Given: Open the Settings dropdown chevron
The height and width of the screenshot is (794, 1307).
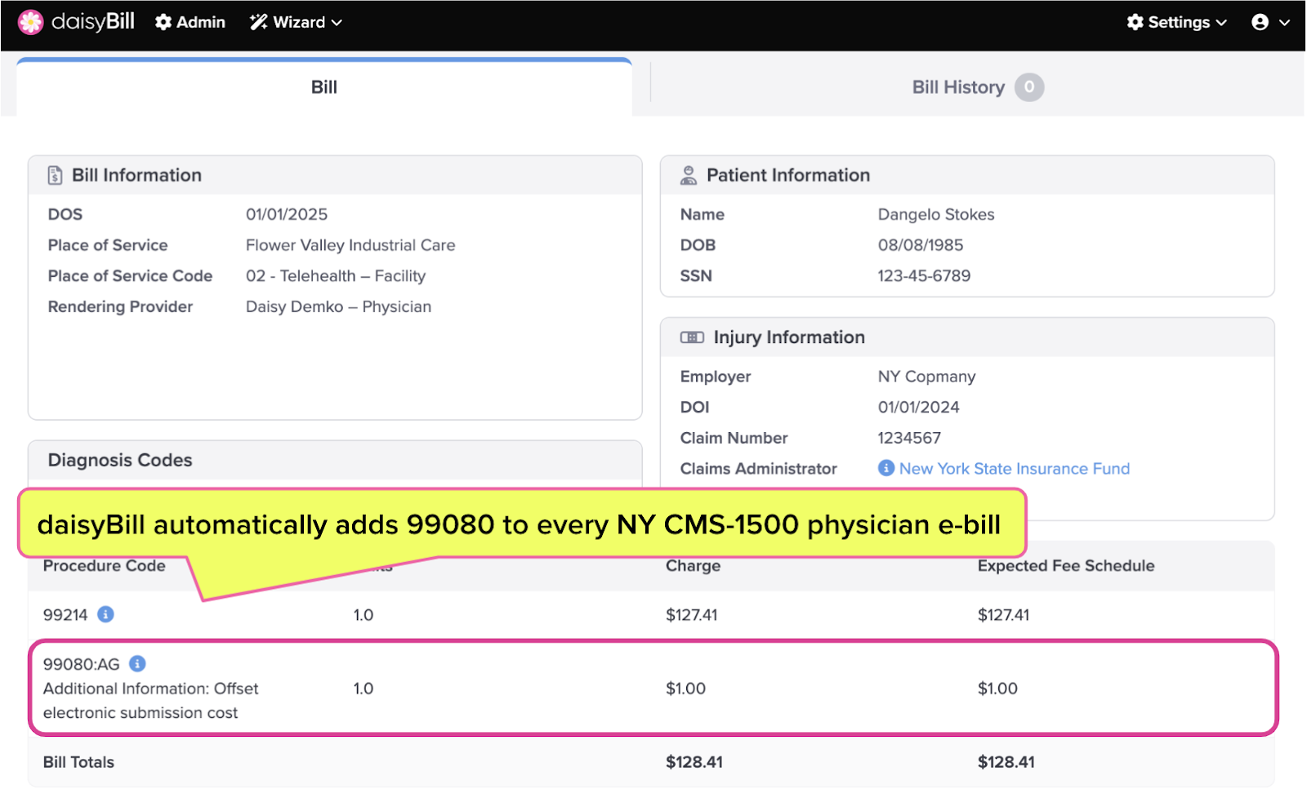Looking at the screenshot, I should coord(1222,22).
